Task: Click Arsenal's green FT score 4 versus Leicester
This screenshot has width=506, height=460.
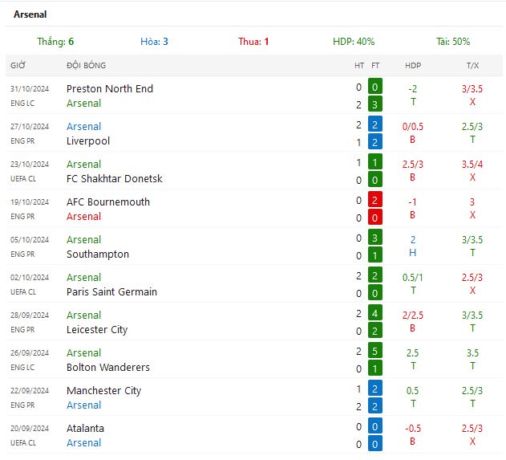Action: coord(375,313)
